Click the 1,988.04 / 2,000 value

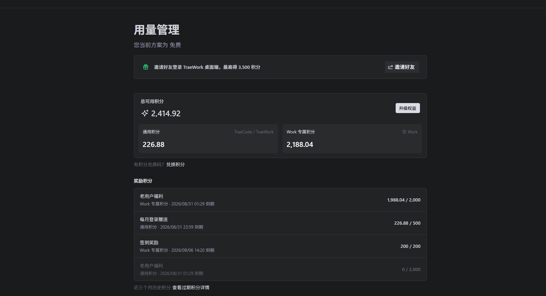[404, 200]
